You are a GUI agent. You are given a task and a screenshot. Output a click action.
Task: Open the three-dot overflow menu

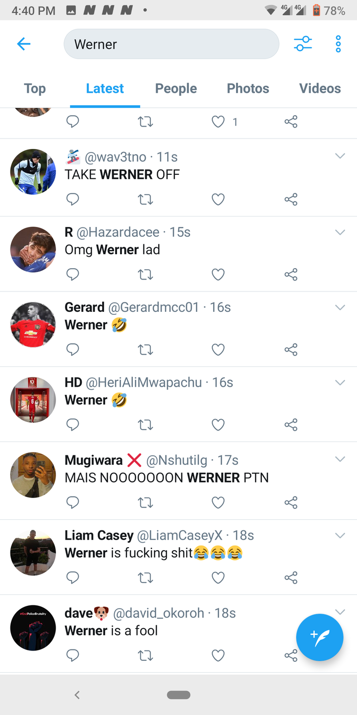coord(338,44)
